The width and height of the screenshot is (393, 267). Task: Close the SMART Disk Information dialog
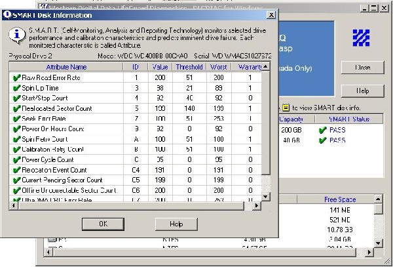tap(271, 15)
